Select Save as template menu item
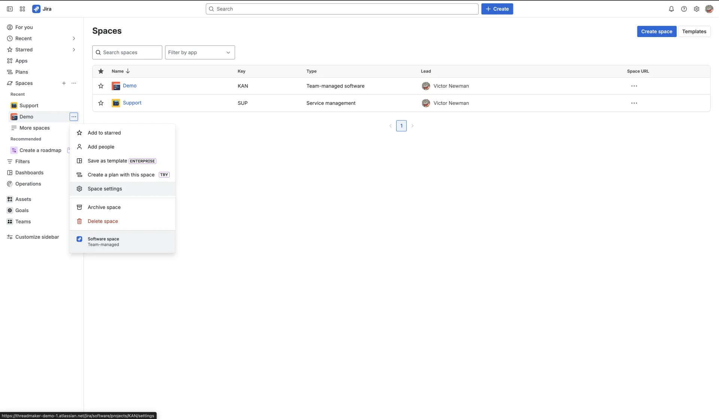 pyautogui.click(x=122, y=161)
